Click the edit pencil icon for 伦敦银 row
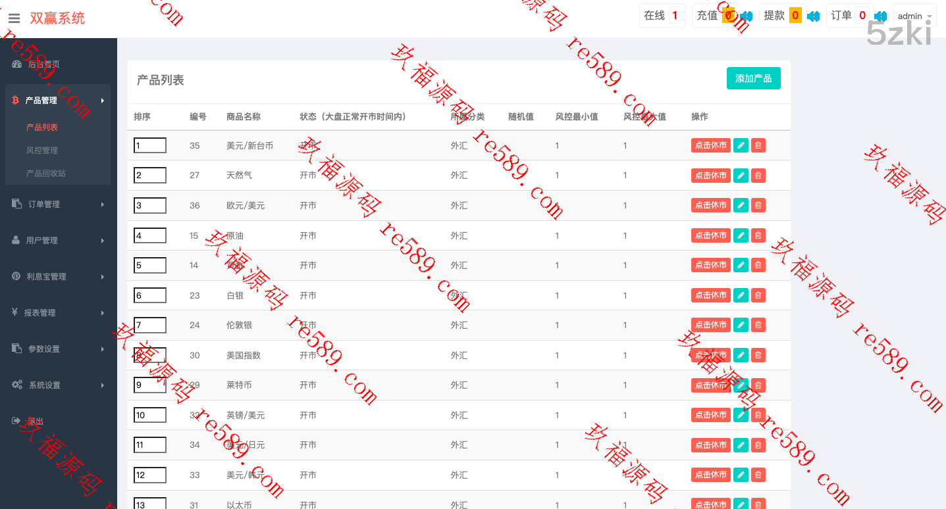This screenshot has height=509, width=946. [x=741, y=325]
